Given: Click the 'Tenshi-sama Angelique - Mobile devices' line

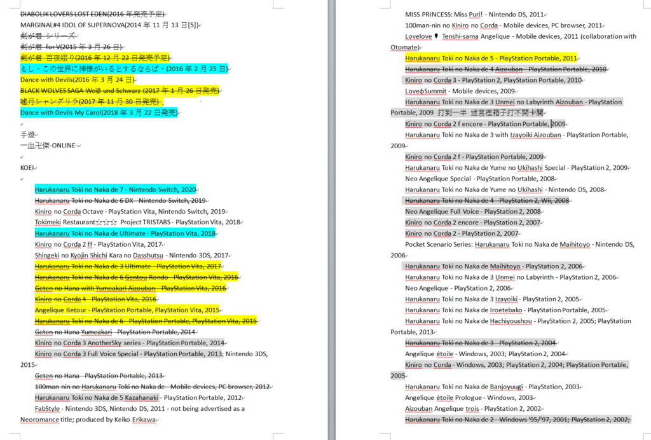Looking at the screenshot, I should point(521,36).
